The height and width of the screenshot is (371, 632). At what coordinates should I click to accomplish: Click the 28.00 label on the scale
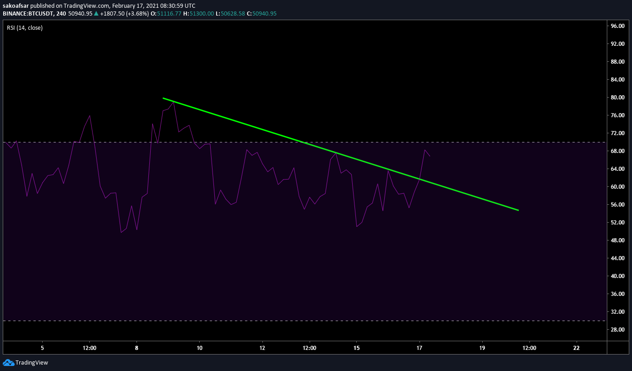(616, 330)
